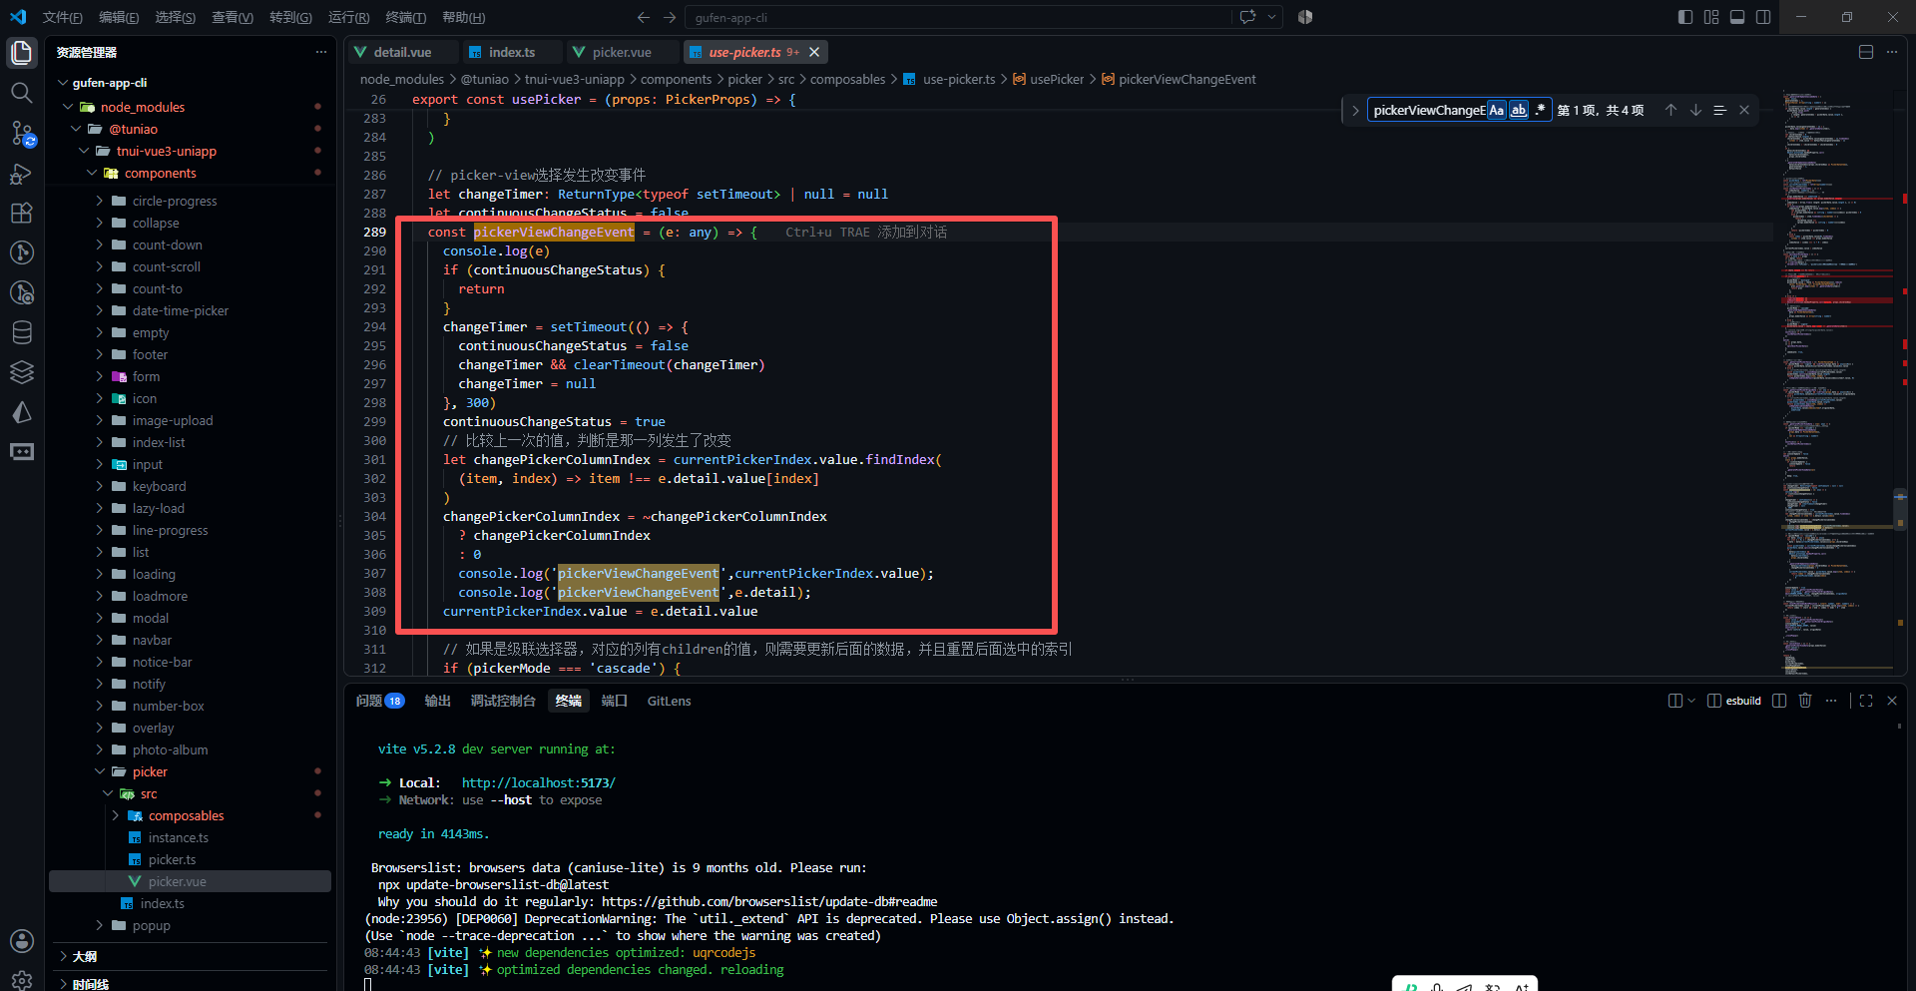Toggle the primary side bar layout icon
Screen dimensions: 1916x991
[1685, 17]
